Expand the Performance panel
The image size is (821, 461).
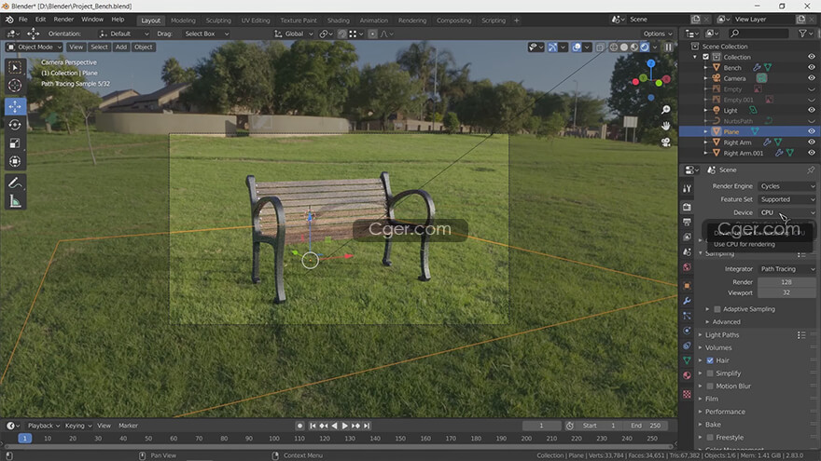click(x=725, y=412)
